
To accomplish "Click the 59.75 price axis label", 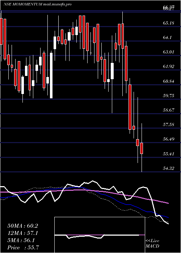I will point(168,96).
